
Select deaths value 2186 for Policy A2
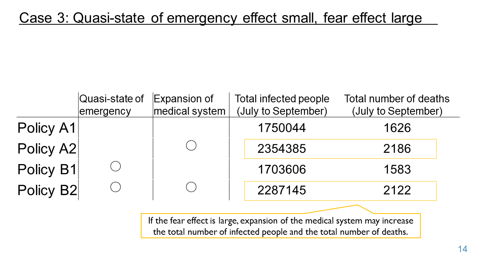(x=397, y=149)
